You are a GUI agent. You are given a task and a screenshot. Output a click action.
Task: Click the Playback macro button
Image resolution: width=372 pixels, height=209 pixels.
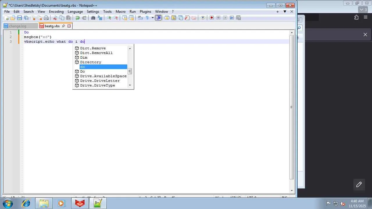click(225, 18)
